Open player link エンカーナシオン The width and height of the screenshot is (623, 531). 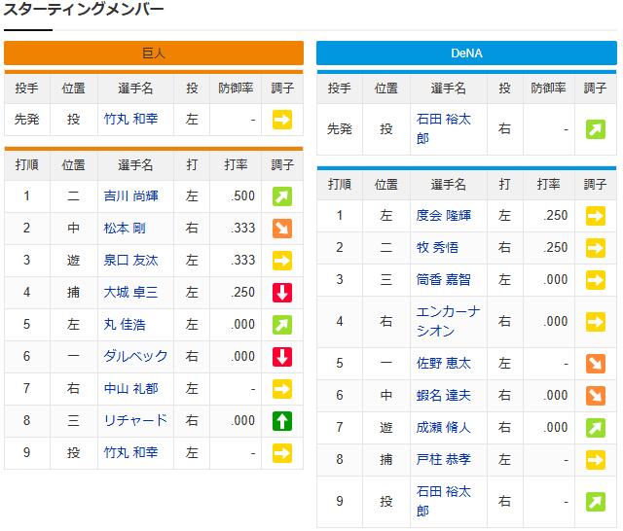click(448, 322)
